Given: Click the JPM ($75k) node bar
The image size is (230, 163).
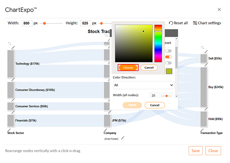Looking at the screenshot, I should pyautogui.click(x=107, y=121).
